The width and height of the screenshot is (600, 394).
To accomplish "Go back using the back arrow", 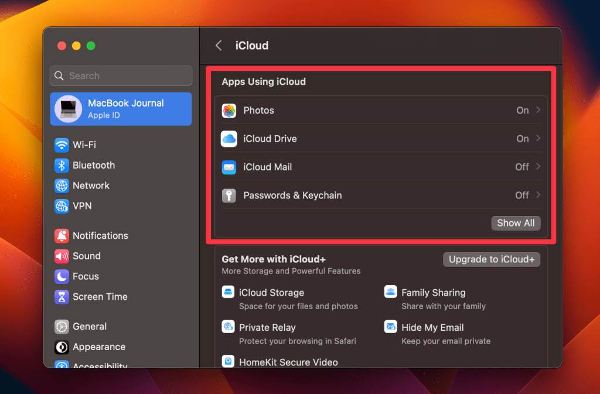I will click(219, 46).
